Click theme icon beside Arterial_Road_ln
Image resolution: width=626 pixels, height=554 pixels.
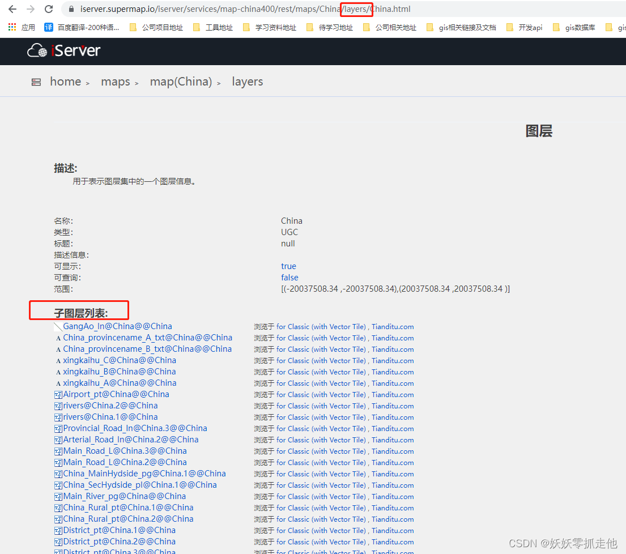coord(58,440)
